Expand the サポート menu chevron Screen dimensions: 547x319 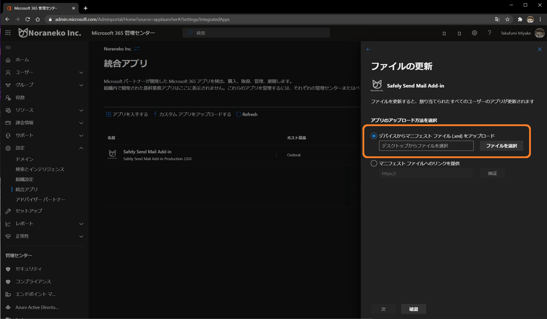pyautogui.click(x=81, y=135)
